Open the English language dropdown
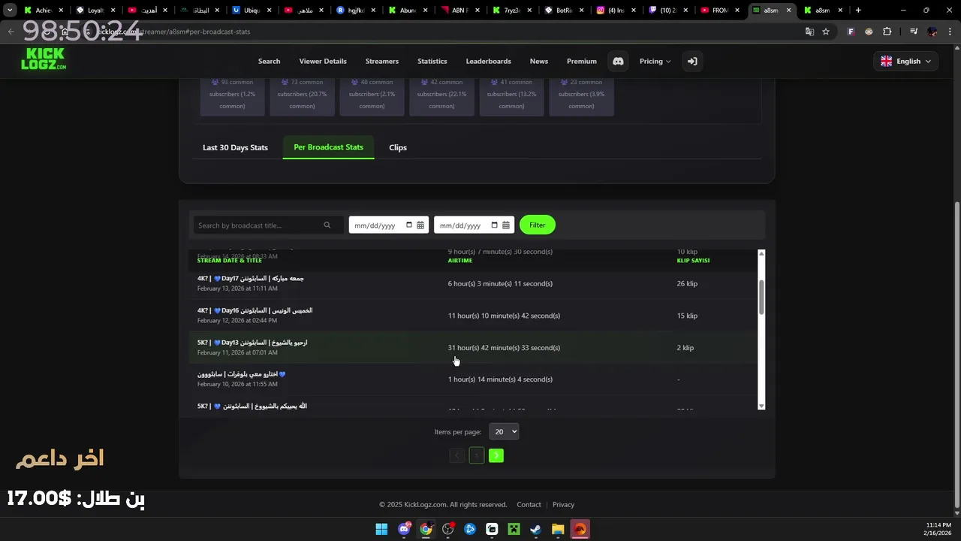 coord(905,62)
